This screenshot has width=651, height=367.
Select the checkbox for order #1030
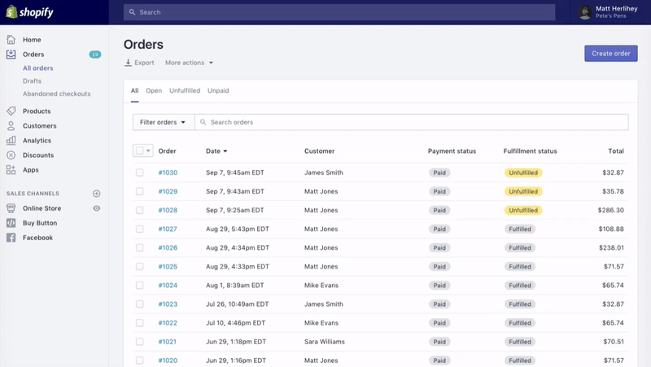coord(139,173)
